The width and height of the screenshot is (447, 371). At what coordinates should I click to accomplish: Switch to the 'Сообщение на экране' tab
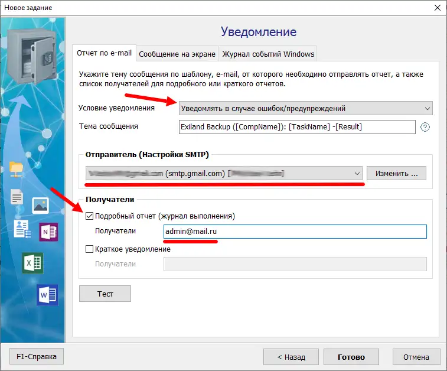(177, 54)
